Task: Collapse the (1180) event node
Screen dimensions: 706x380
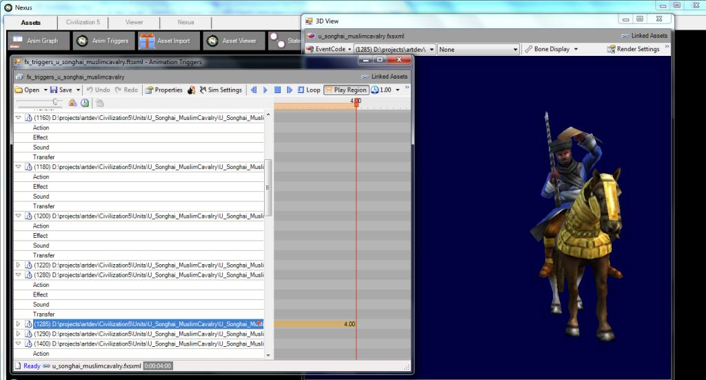Action: pyautogui.click(x=19, y=167)
